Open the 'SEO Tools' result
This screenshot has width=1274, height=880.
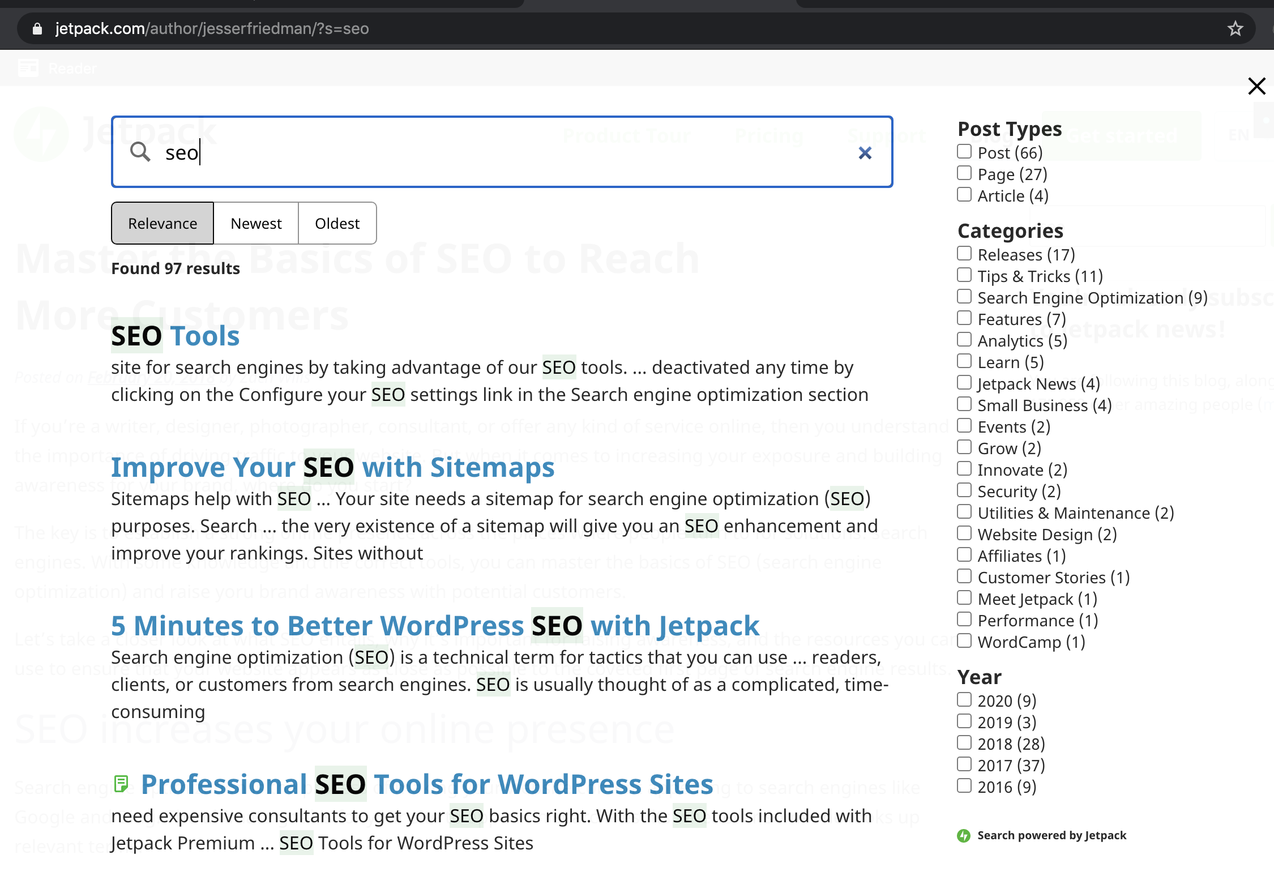click(x=176, y=336)
